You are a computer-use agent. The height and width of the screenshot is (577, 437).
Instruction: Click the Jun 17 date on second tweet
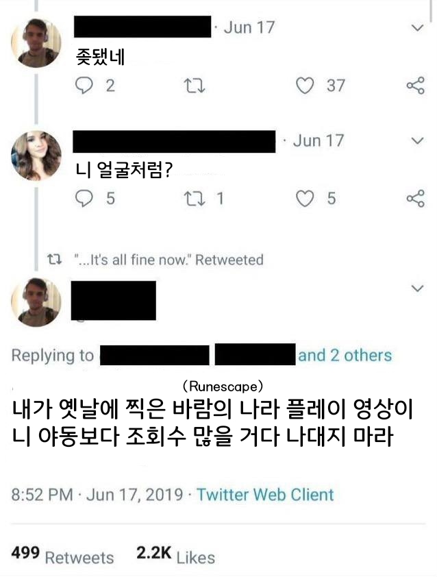[x=318, y=141]
